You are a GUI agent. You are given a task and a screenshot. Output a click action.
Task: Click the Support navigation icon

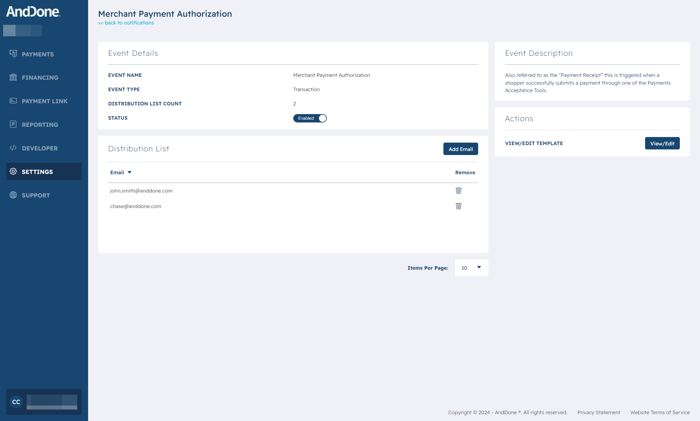point(14,195)
